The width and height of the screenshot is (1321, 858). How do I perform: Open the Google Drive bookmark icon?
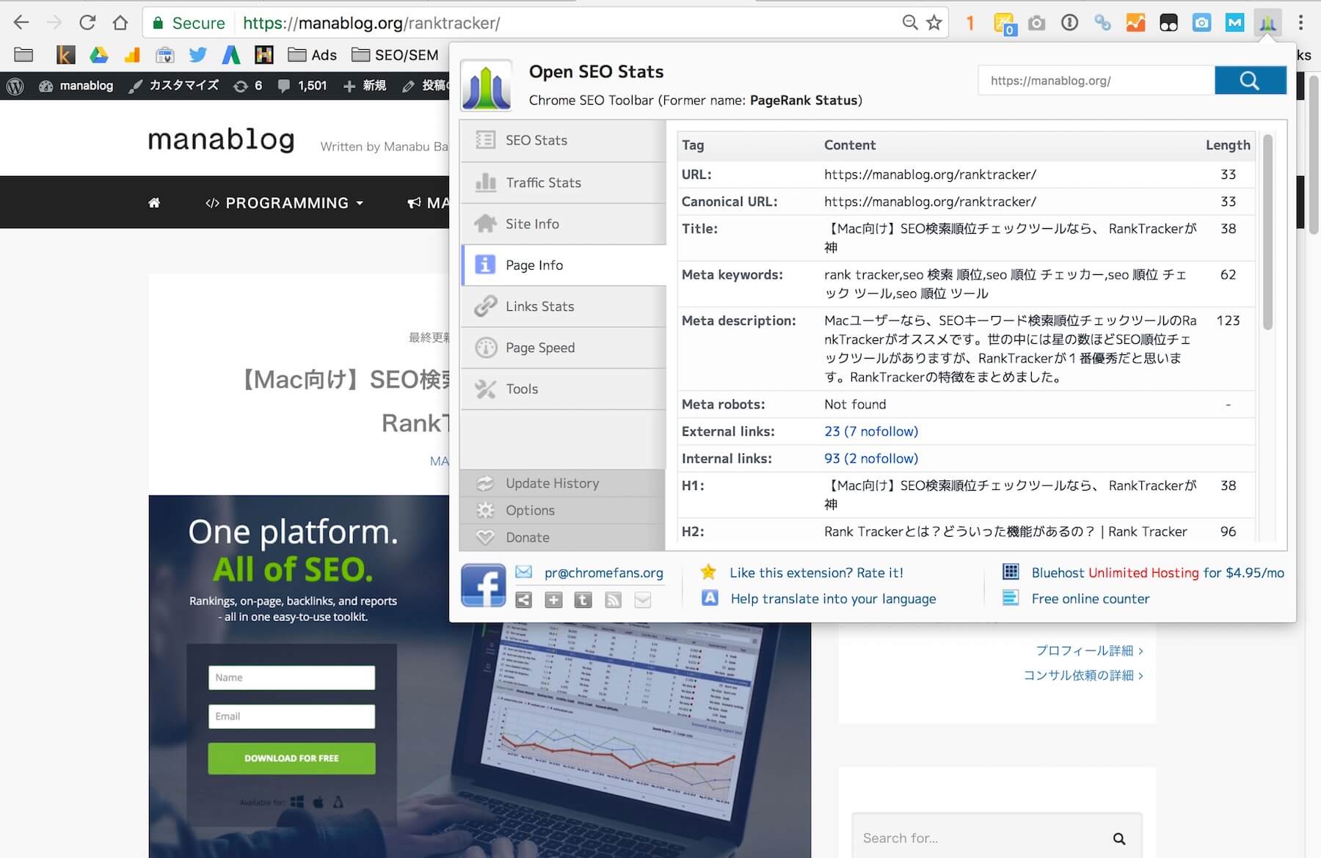click(99, 54)
